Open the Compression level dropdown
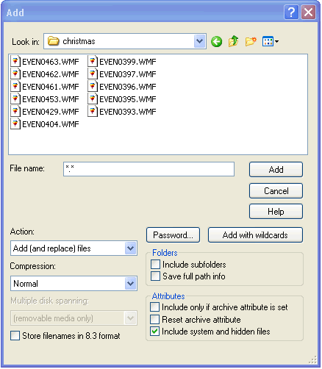 point(131,284)
